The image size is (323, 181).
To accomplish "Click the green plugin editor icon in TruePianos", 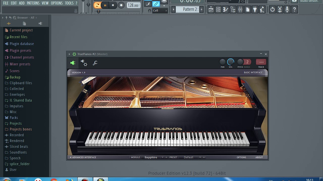I will (73, 63).
